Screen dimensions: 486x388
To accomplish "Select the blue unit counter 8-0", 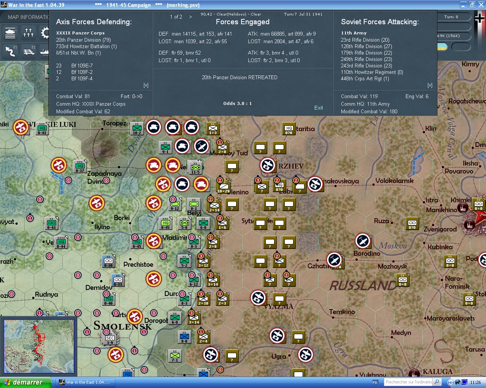I will pos(184,337).
